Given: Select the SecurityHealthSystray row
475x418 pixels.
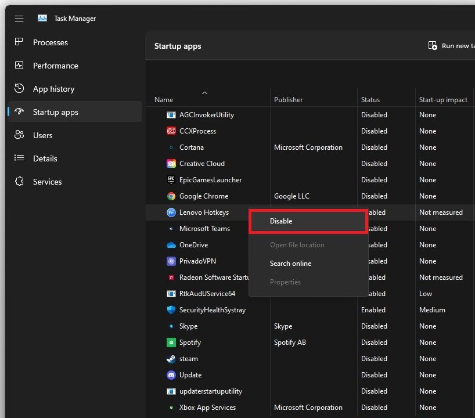Looking at the screenshot, I should click(213, 310).
